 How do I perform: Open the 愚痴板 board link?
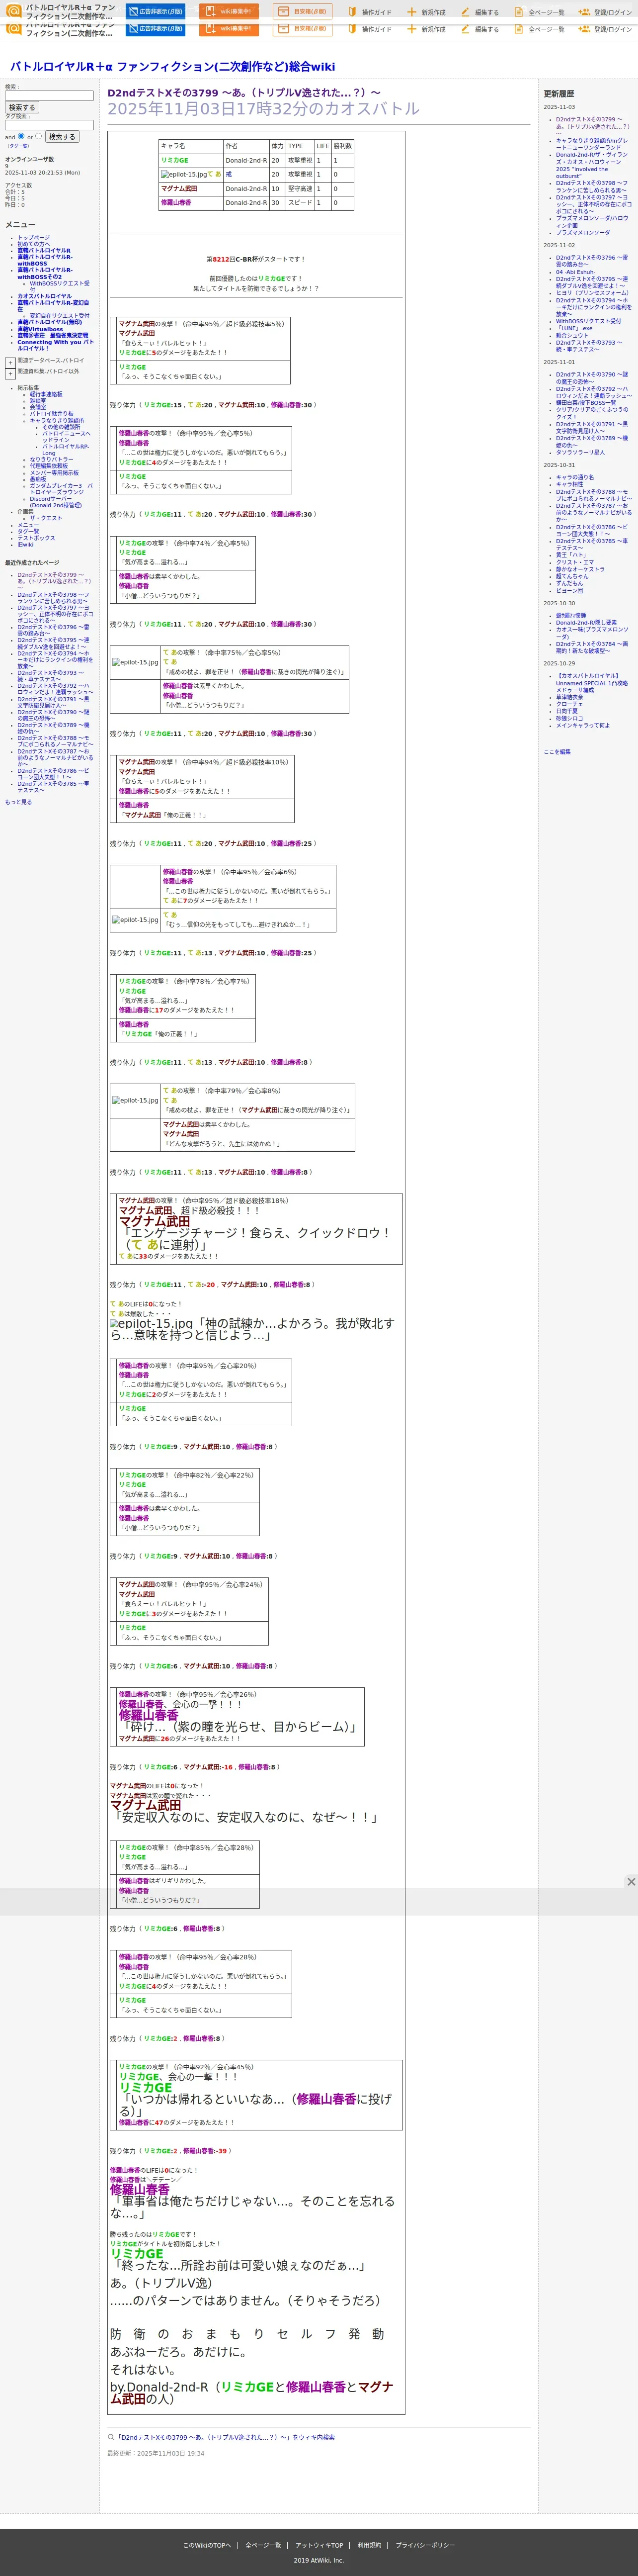click(x=37, y=479)
